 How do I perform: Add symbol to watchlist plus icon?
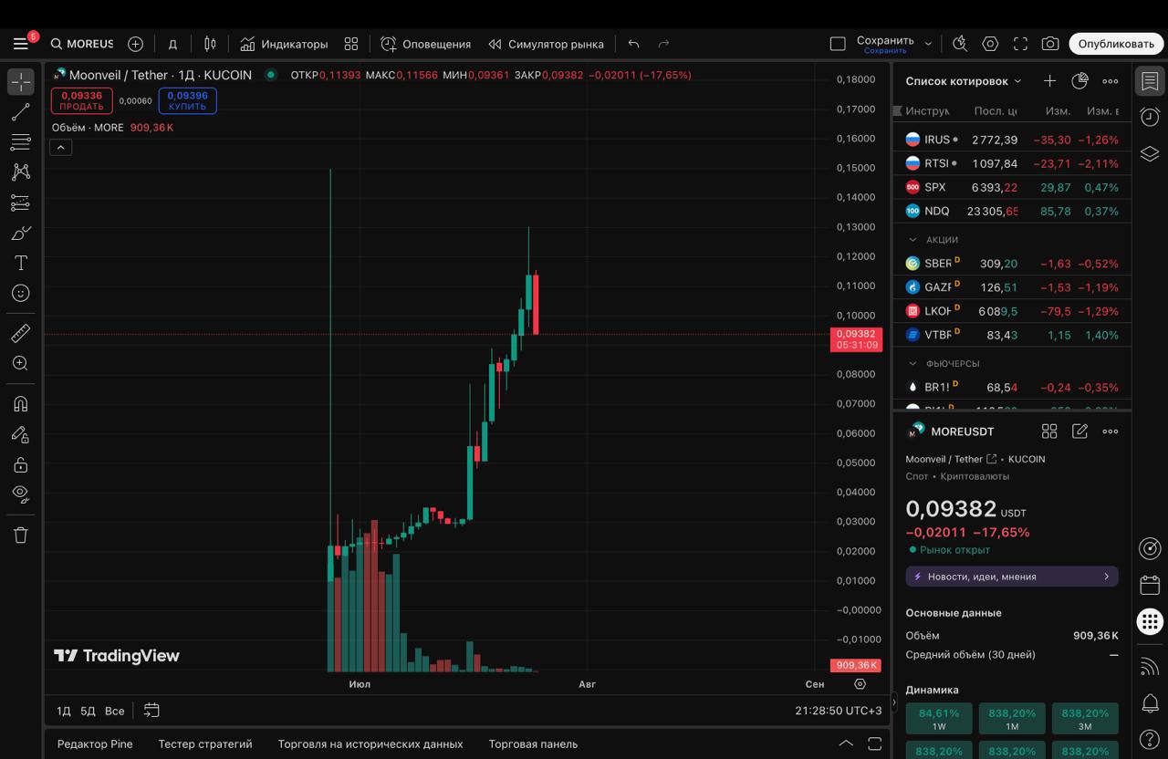coord(1050,81)
